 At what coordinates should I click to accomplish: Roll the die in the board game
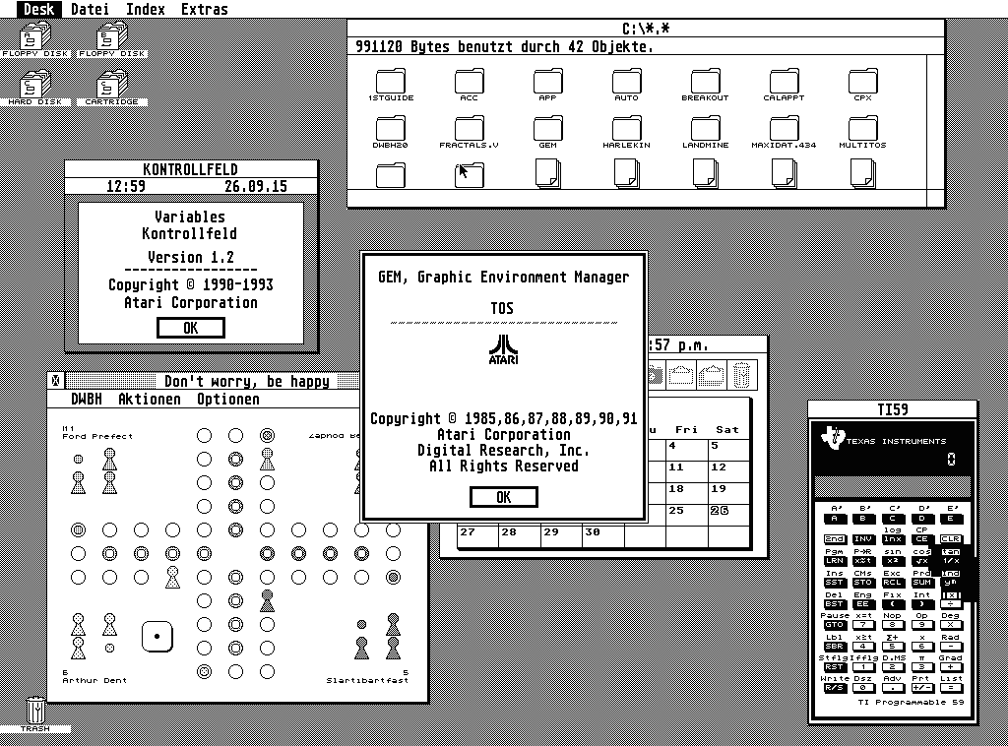pos(157,637)
